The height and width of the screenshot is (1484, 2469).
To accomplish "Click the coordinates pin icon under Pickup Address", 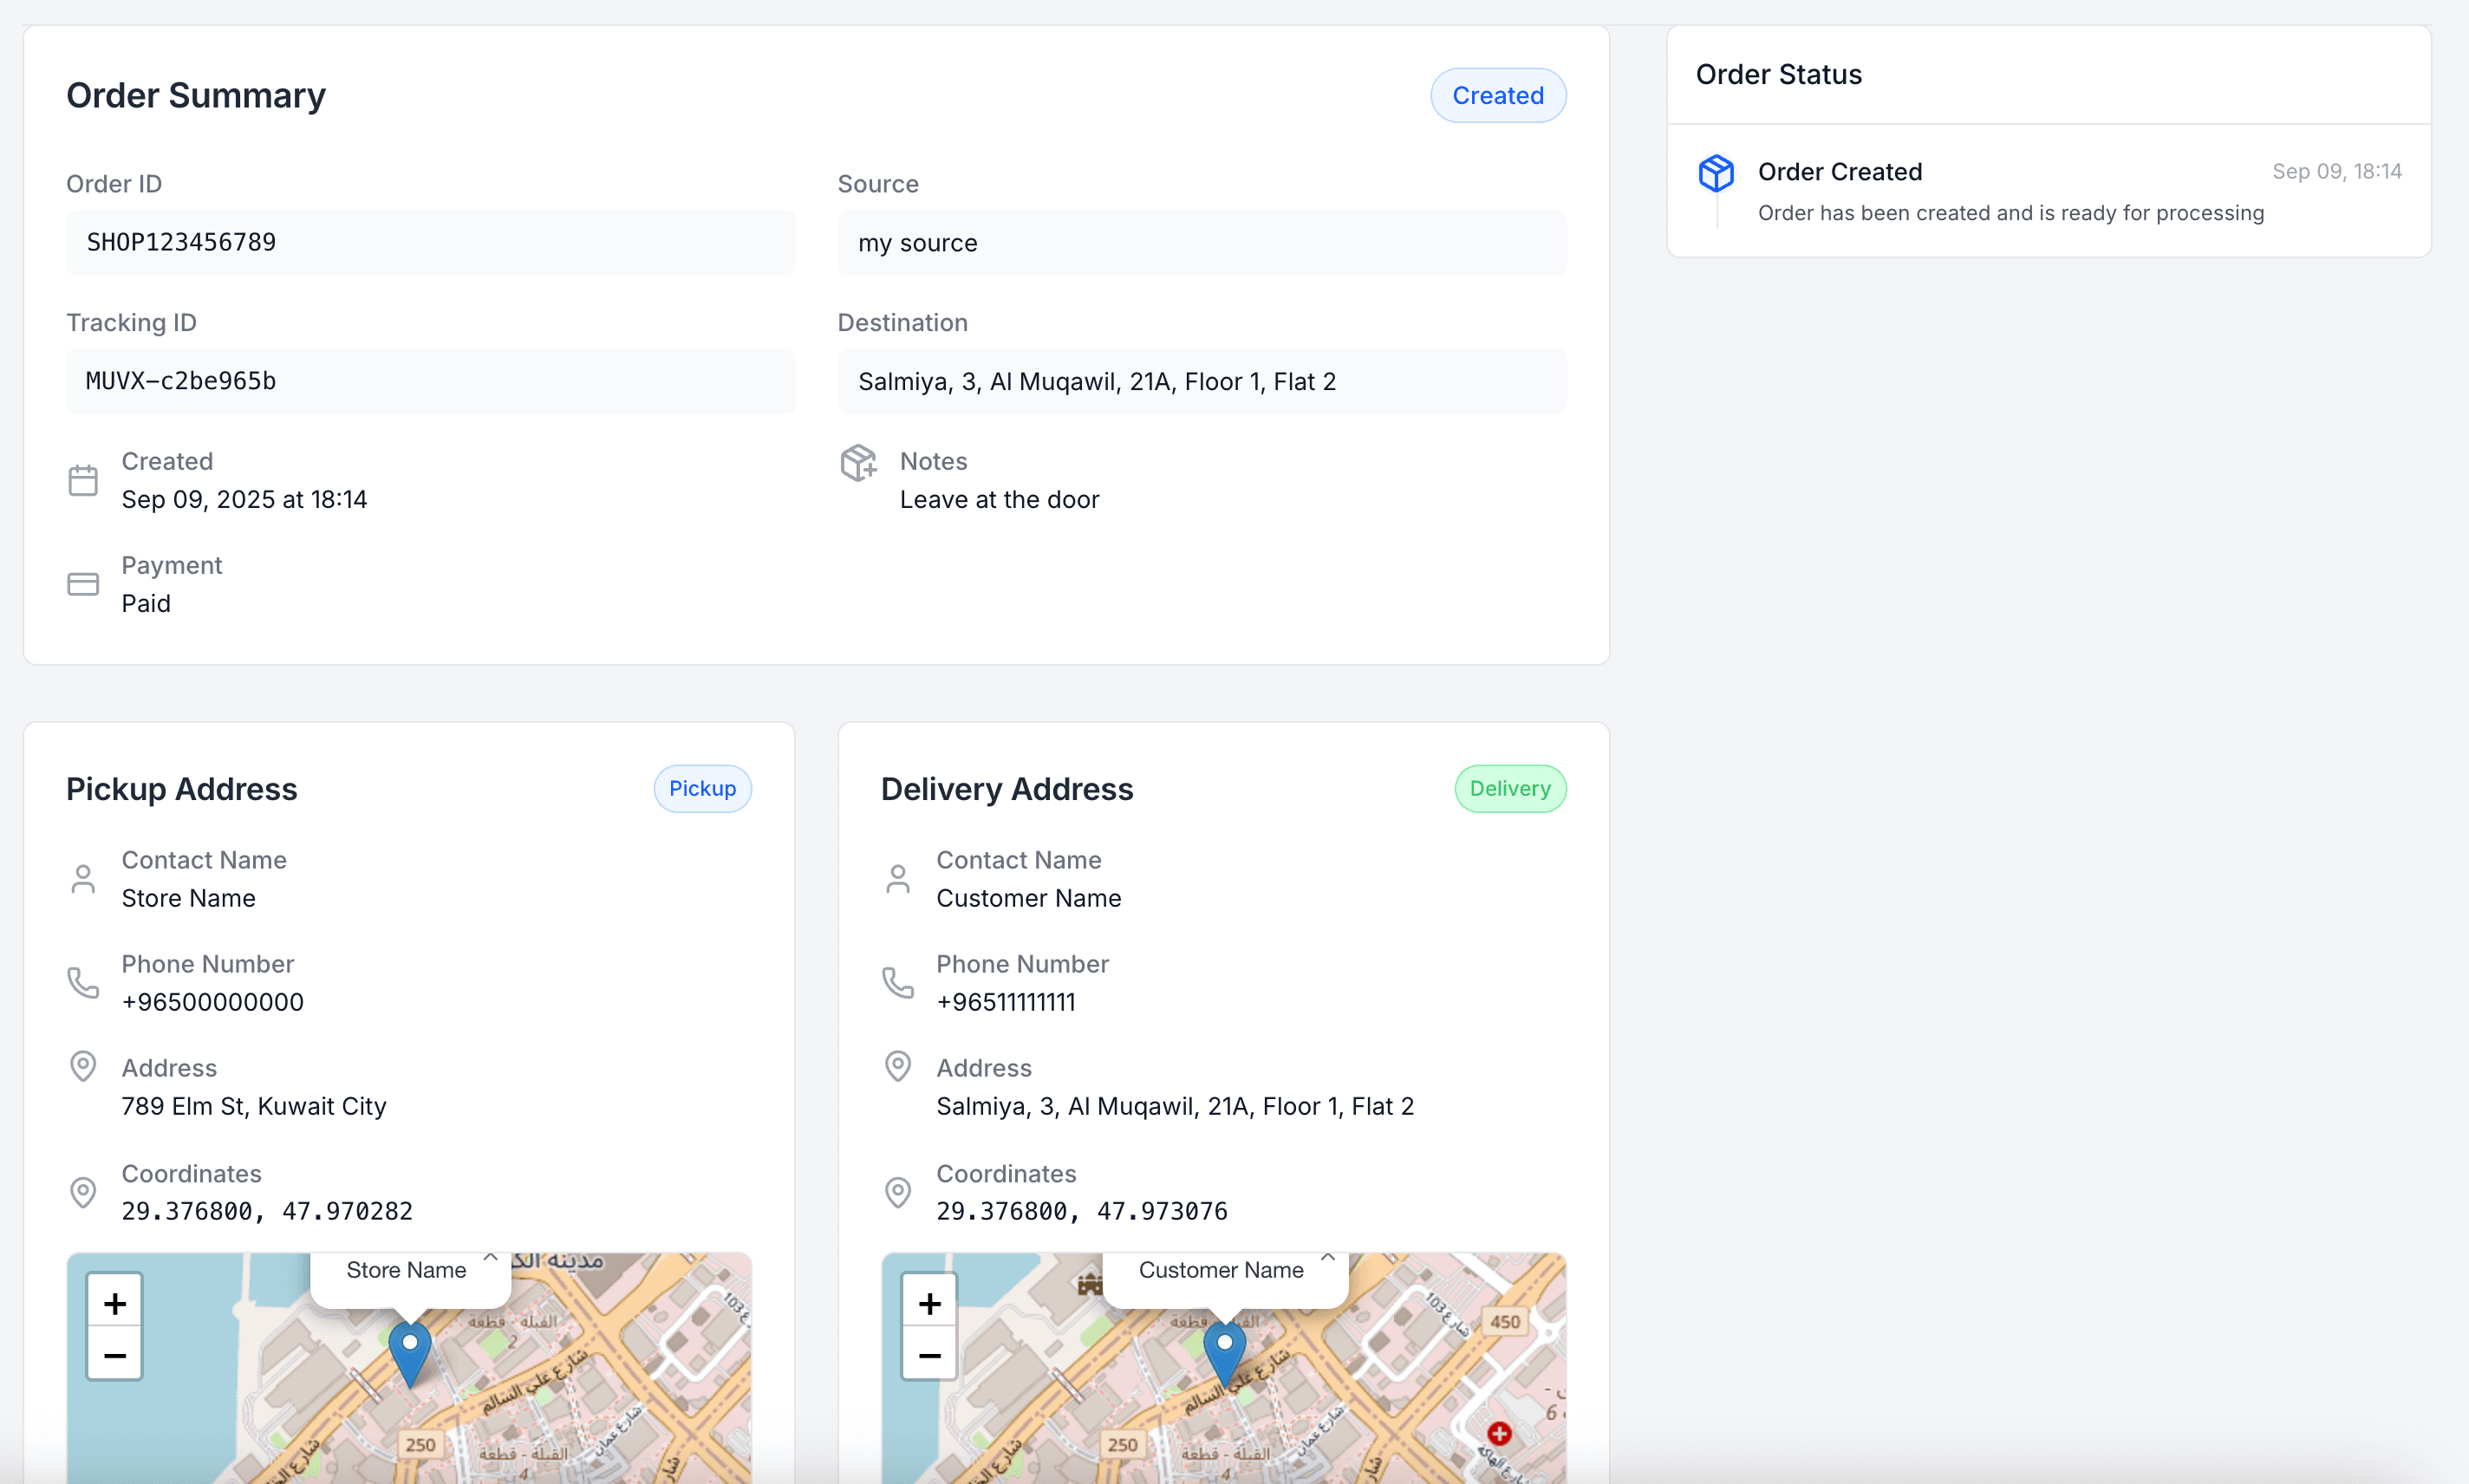I will click(83, 1192).
